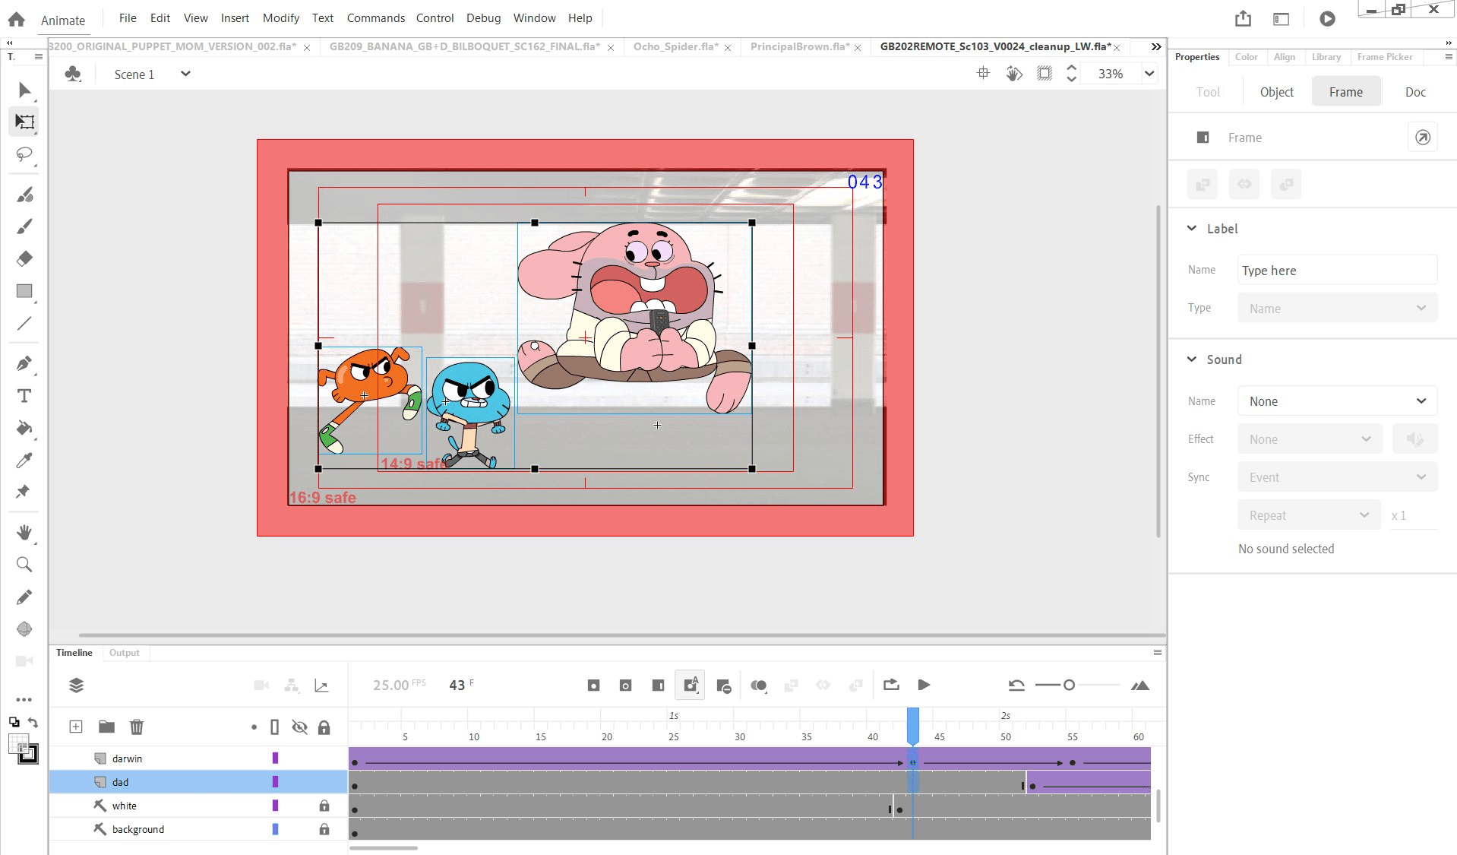This screenshot has height=855, width=1457.
Task: Toggle onion skin in timeline
Action: 758,686
